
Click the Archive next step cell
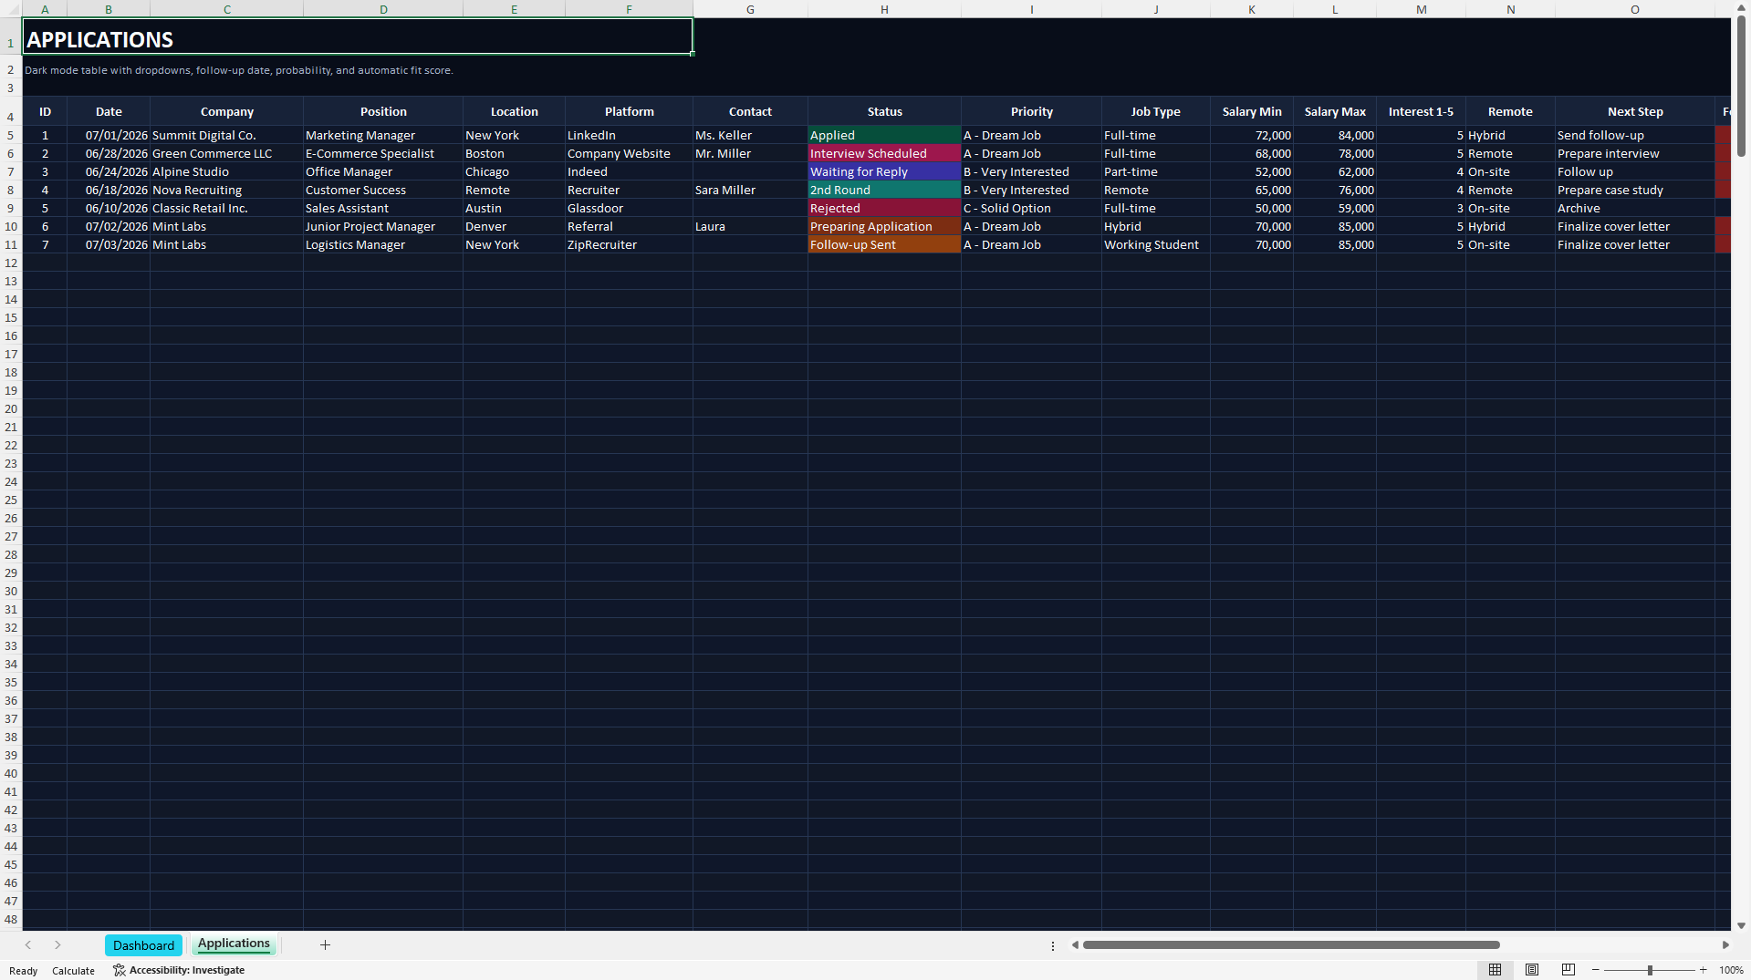pos(1635,208)
